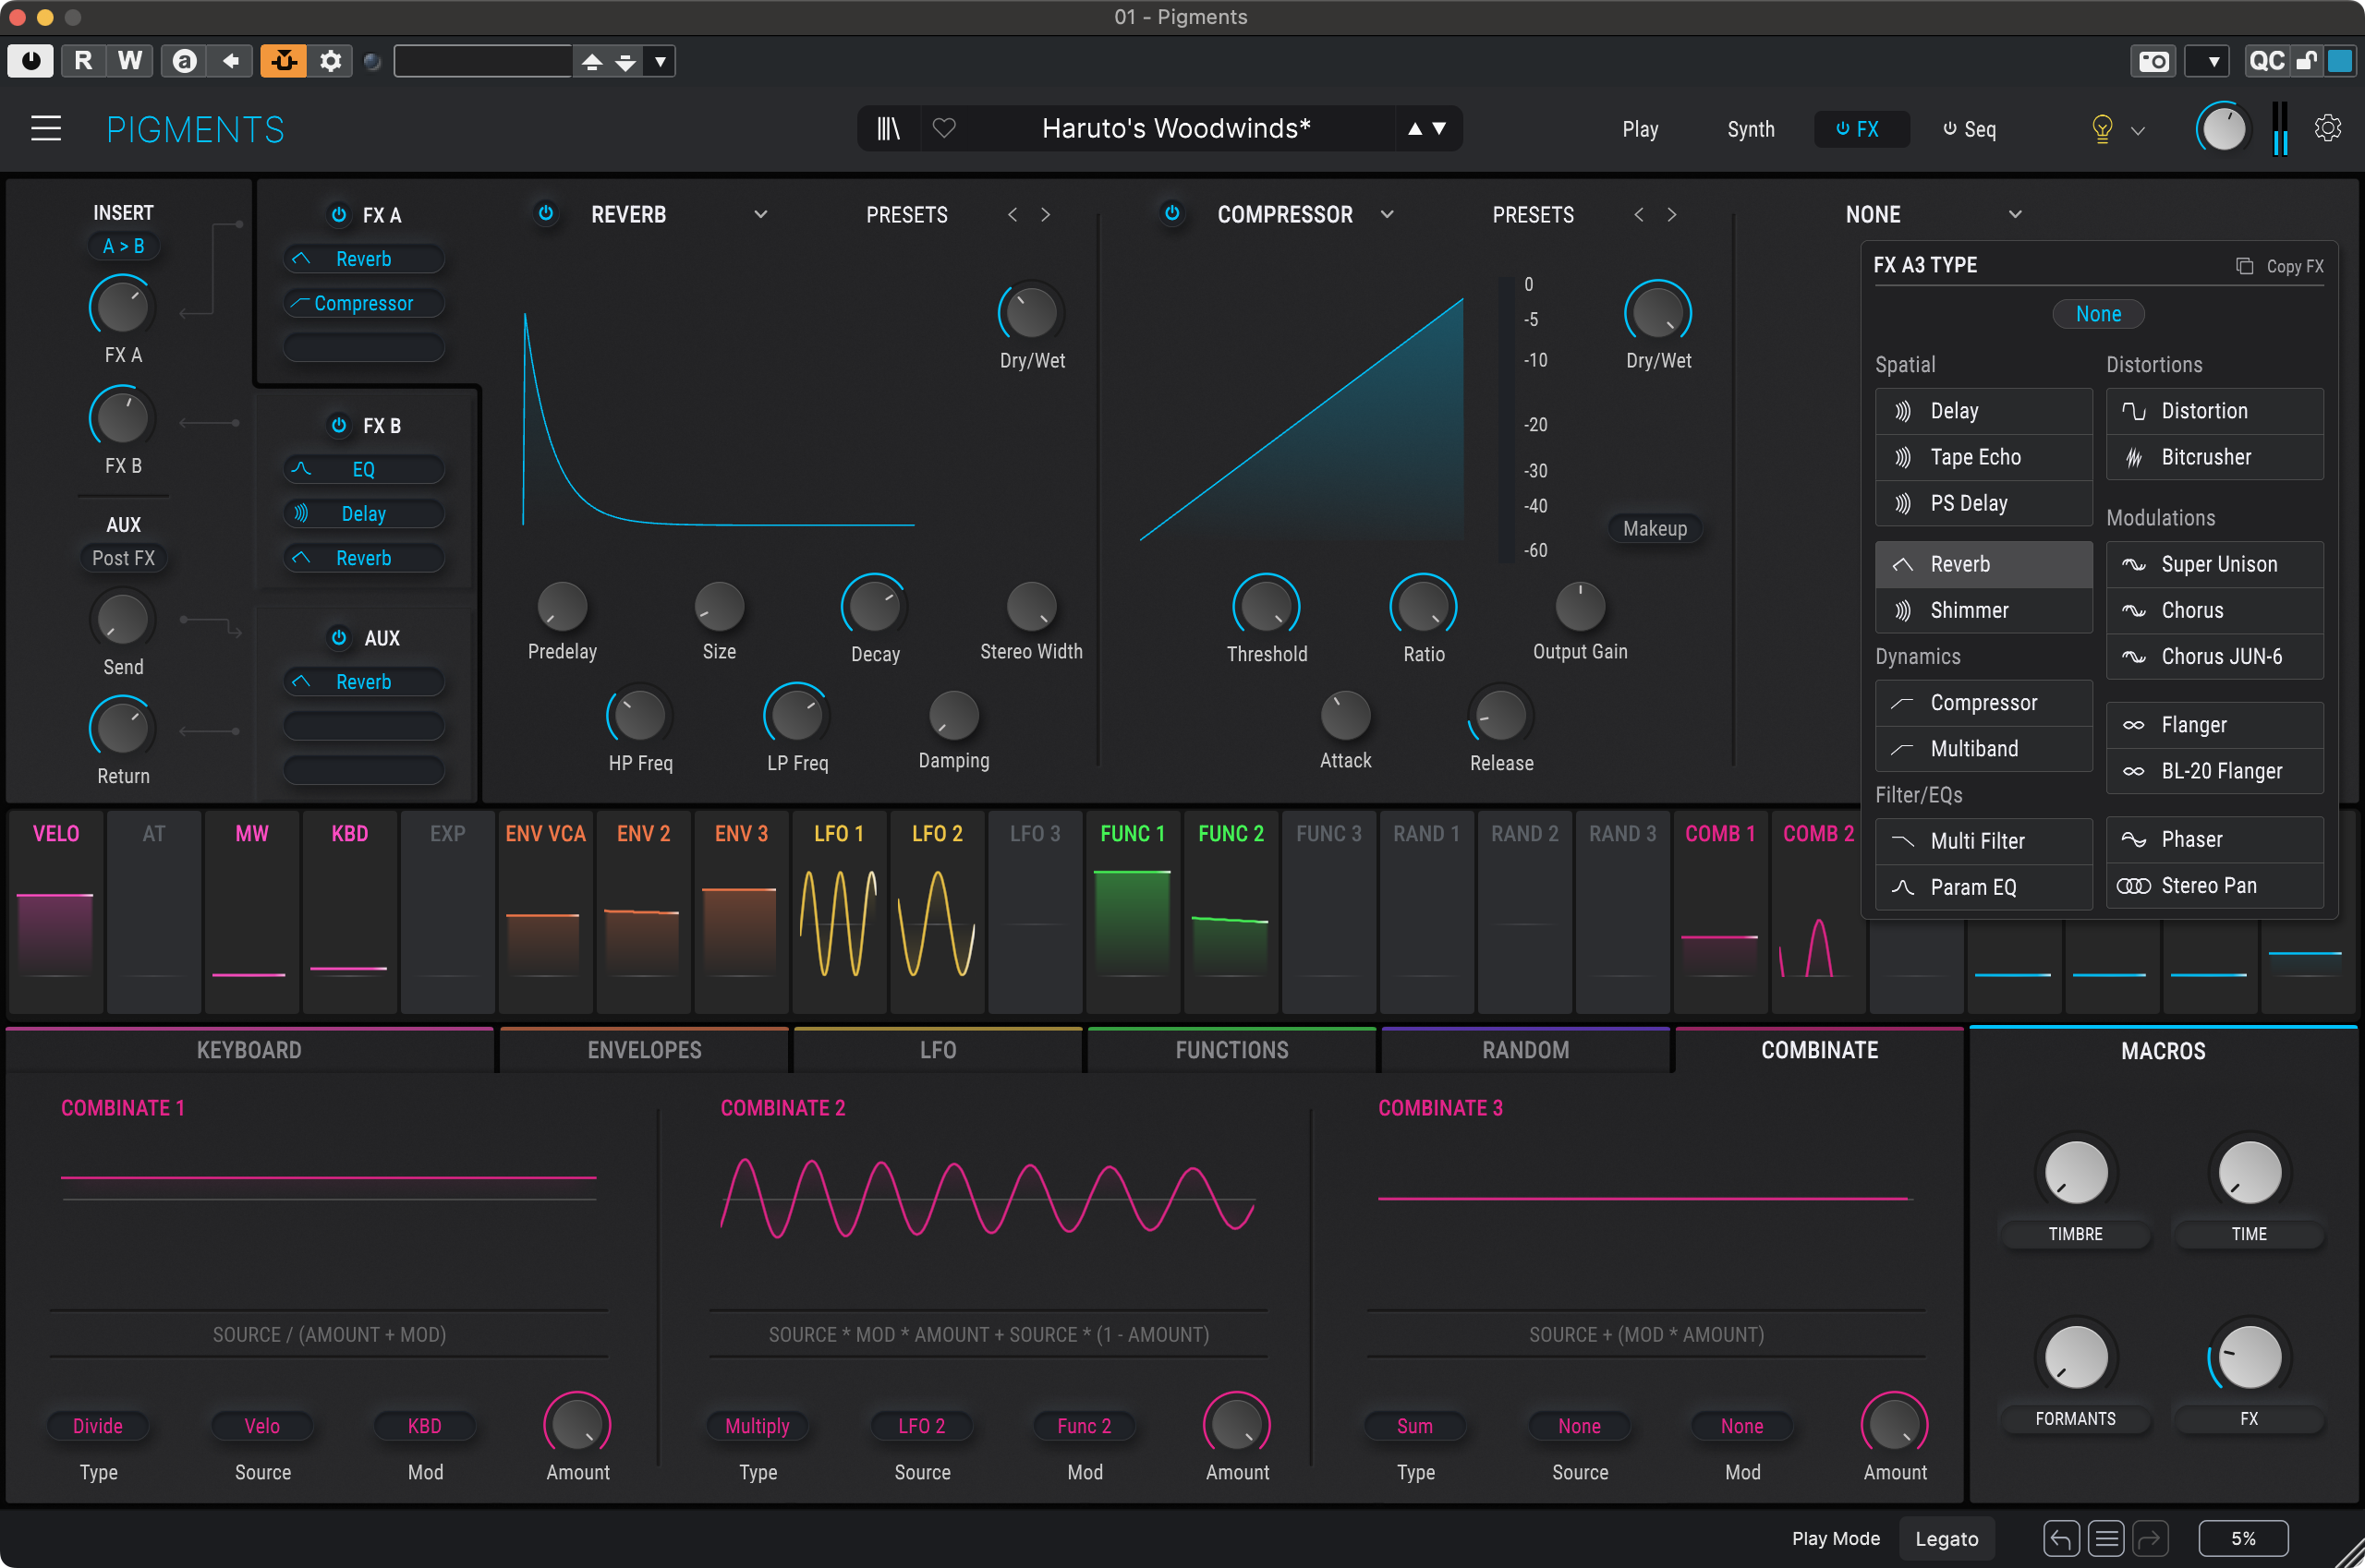This screenshot has height=1568, width=2365.
Task: Open the lightbulb sound design tips
Action: [x=2102, y=129]
